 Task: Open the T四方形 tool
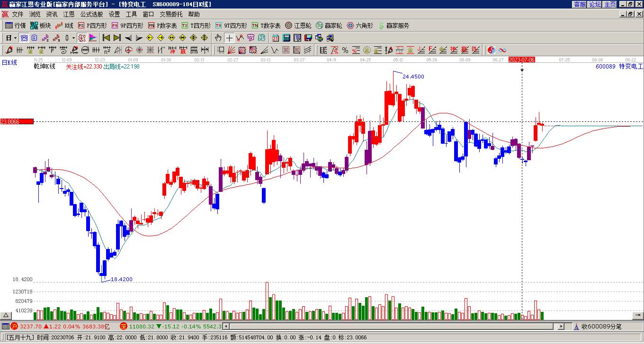click(196, 26)
